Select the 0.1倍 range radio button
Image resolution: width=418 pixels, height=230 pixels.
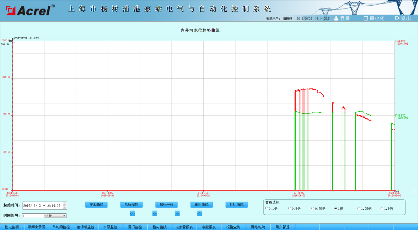coord(267,209)
